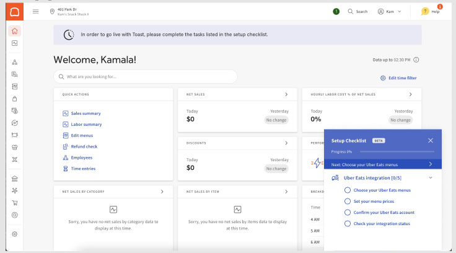456x253 pixels.
Task: Open the settings gear in sidebar
Action: pyautogui.click(x=15, y=234)
